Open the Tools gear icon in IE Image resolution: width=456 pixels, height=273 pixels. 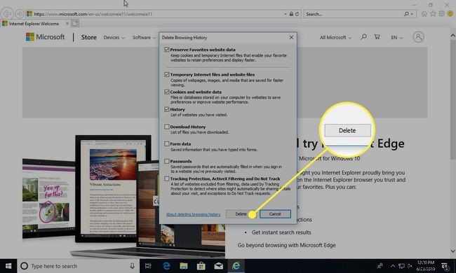[x=442, y=13]
